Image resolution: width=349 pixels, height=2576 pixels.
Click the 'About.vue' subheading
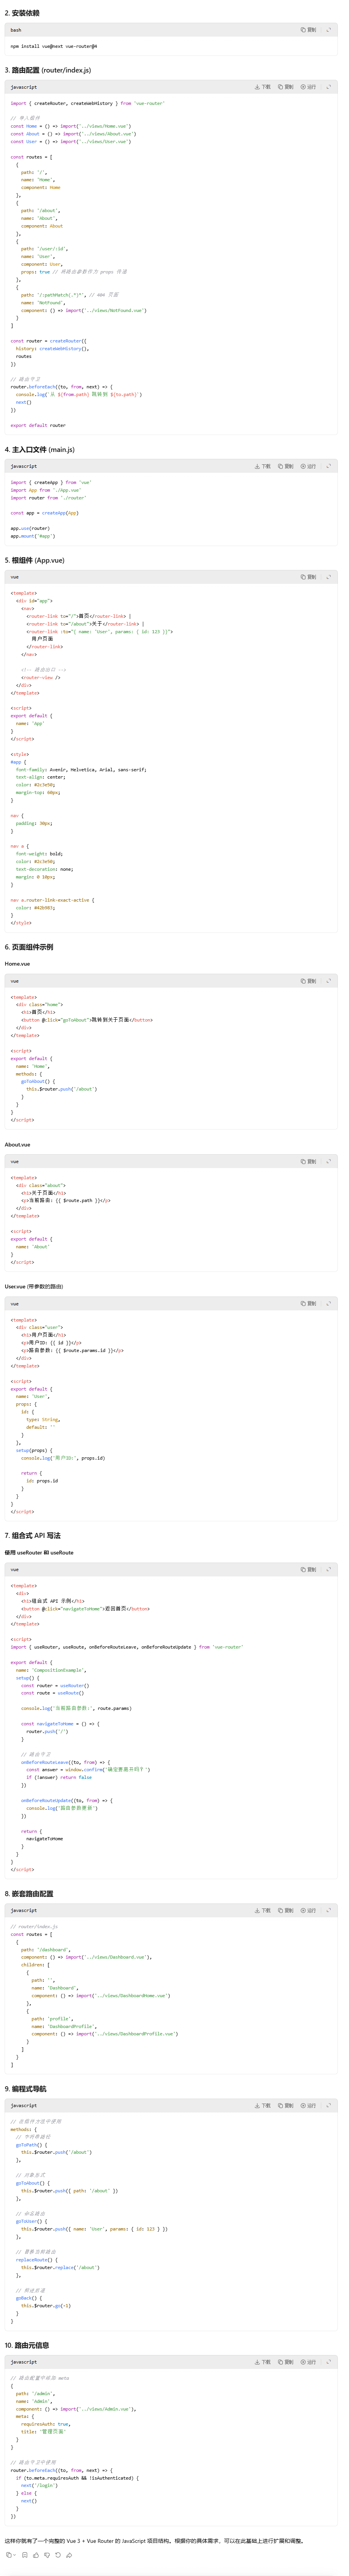click(x=17, y=1145)
